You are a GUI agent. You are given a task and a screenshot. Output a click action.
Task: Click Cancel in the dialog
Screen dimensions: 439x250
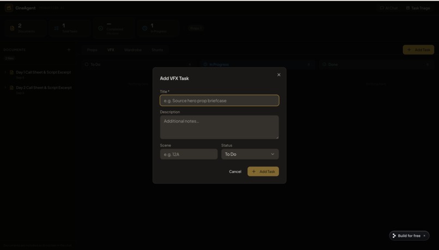pos(235,172)
